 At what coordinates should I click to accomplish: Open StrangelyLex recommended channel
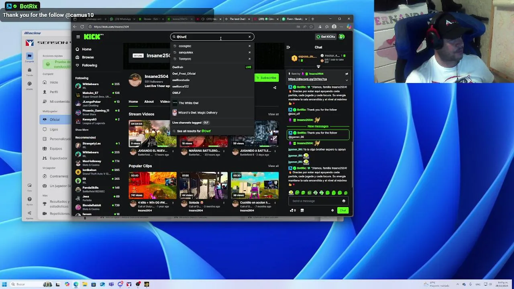tap(97, 144)
